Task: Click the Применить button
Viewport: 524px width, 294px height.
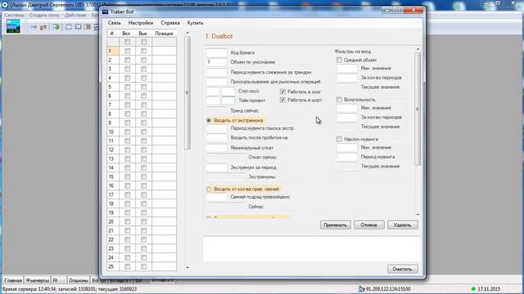Action: (x=336, y=225)
